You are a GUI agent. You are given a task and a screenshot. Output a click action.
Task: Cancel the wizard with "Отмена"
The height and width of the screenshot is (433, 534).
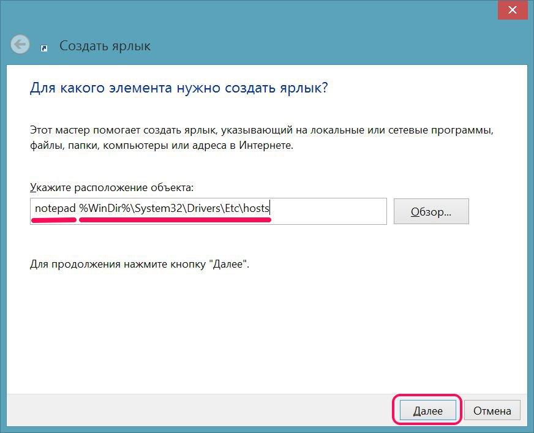point(492,410)
